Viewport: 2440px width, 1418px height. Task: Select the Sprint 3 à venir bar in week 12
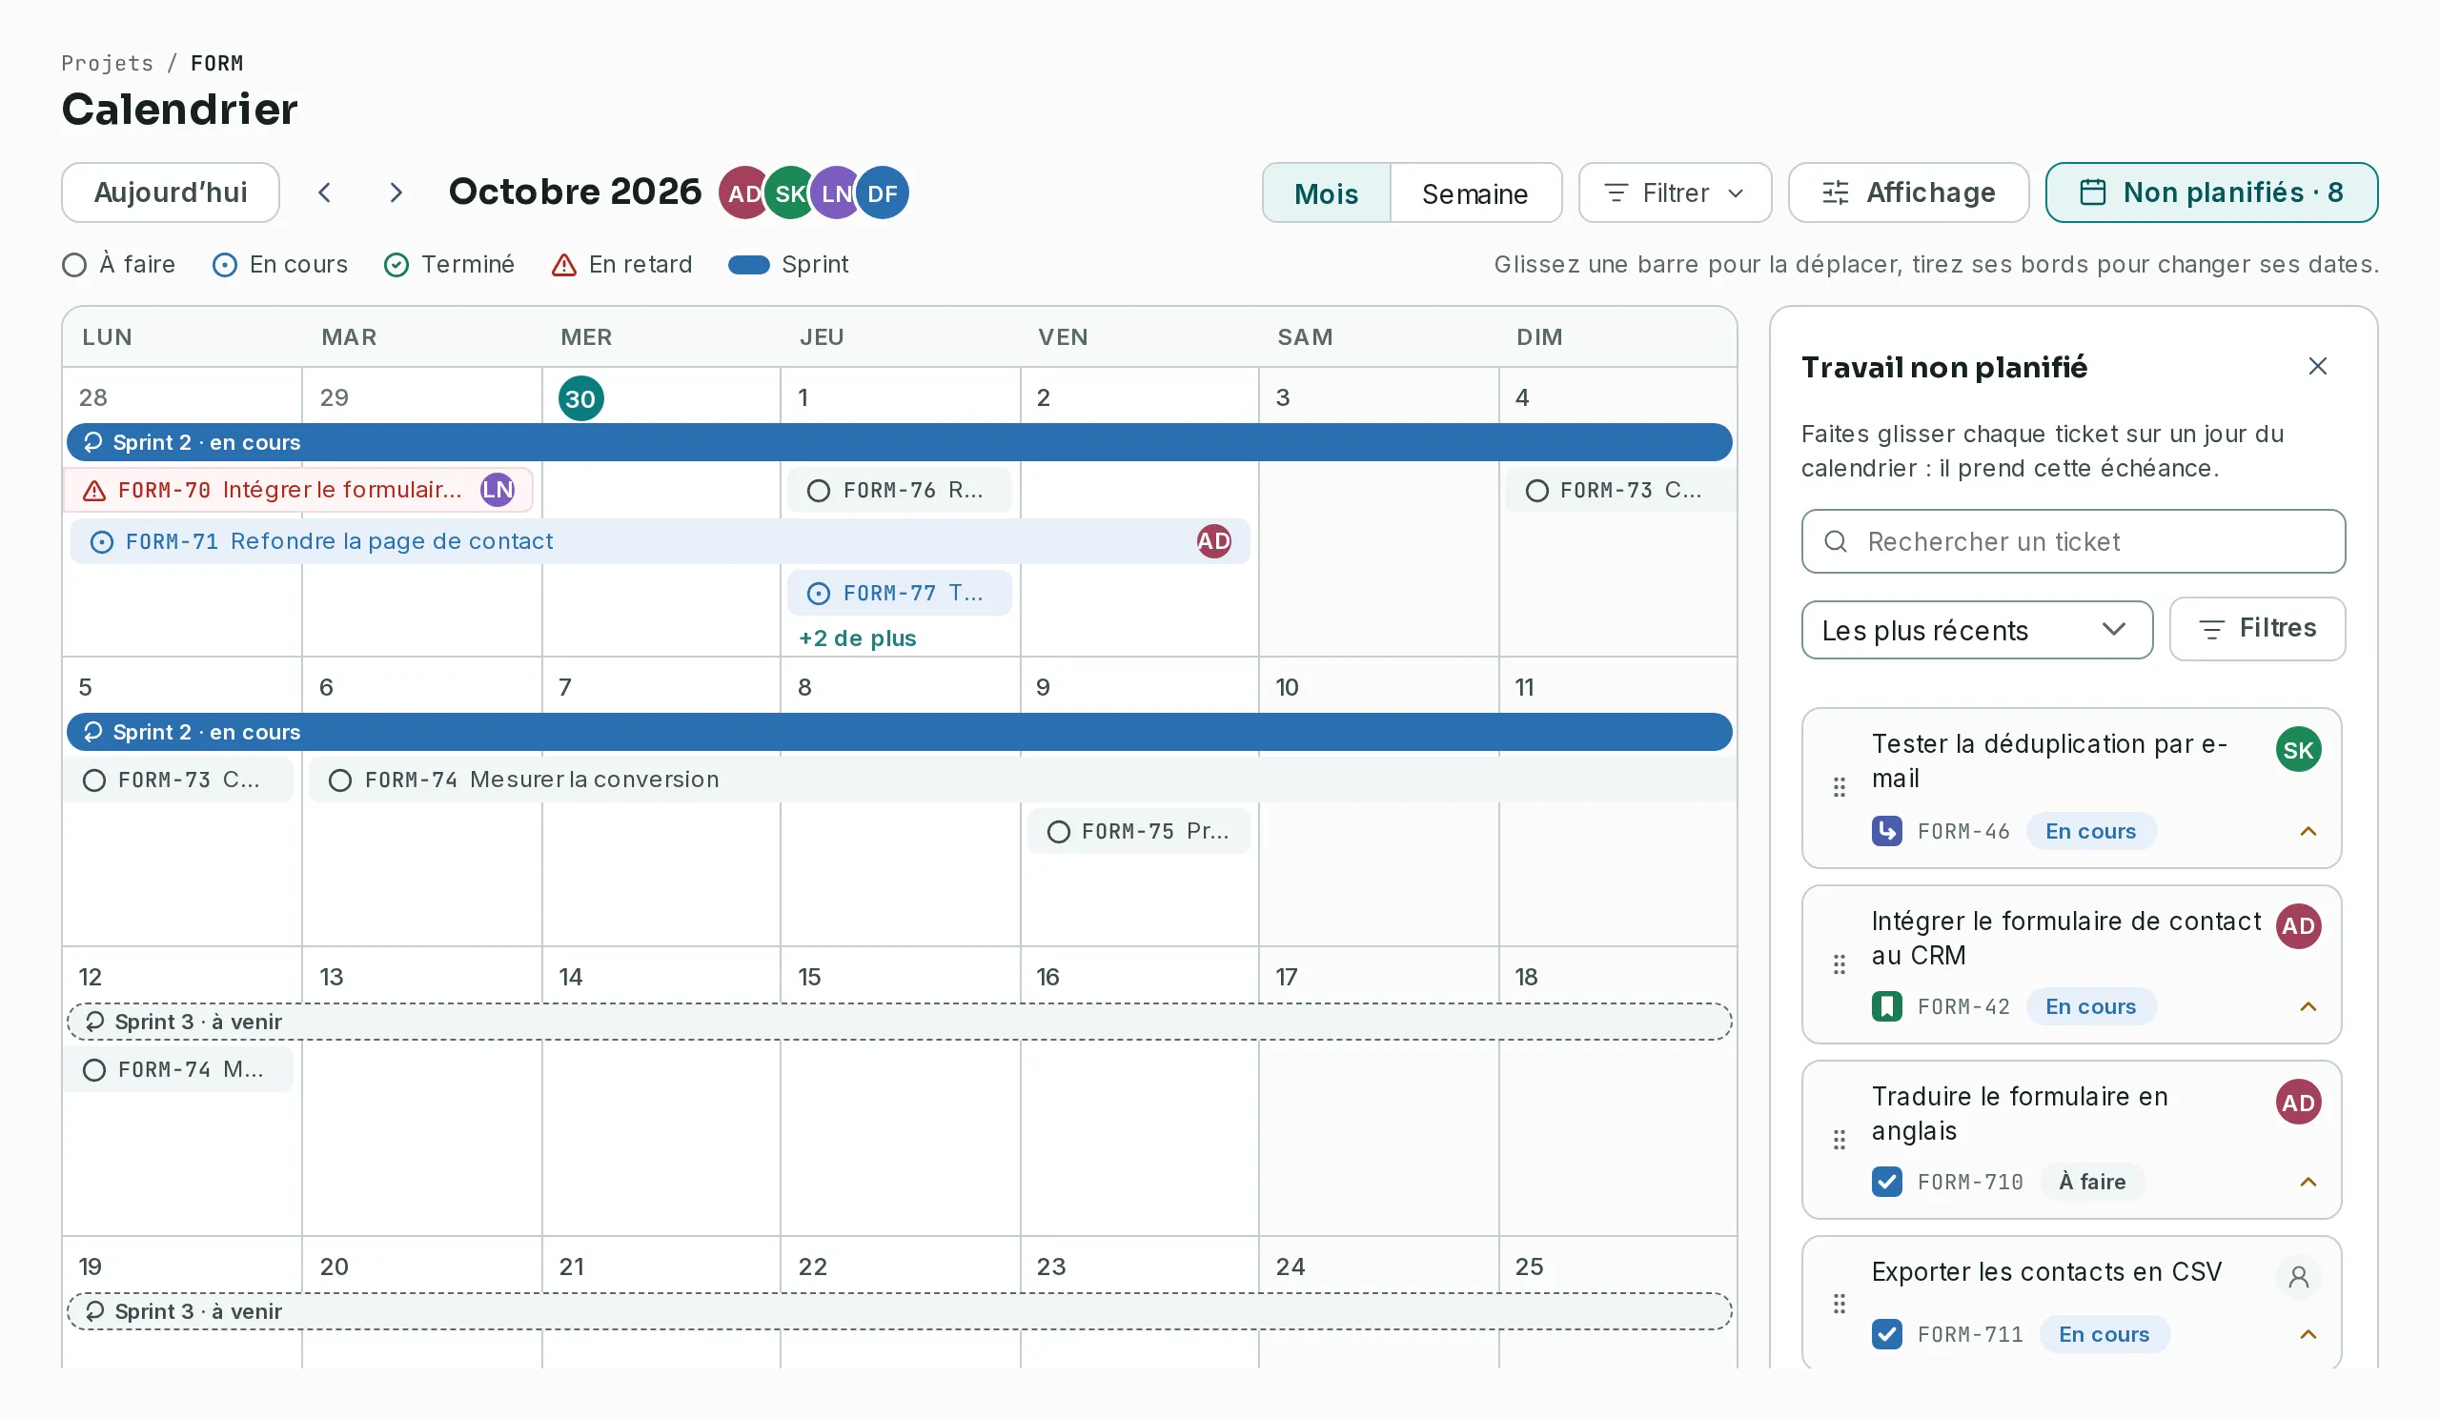899,1022
